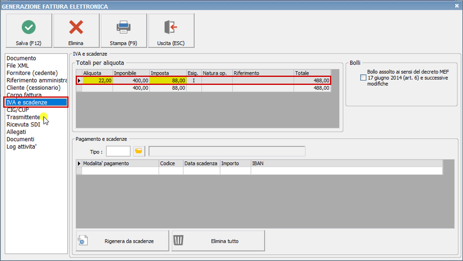Click the gear icon on Rigenera da scadenze
The height and width of the screenshot is (261, 463).
tap(83, 240)
